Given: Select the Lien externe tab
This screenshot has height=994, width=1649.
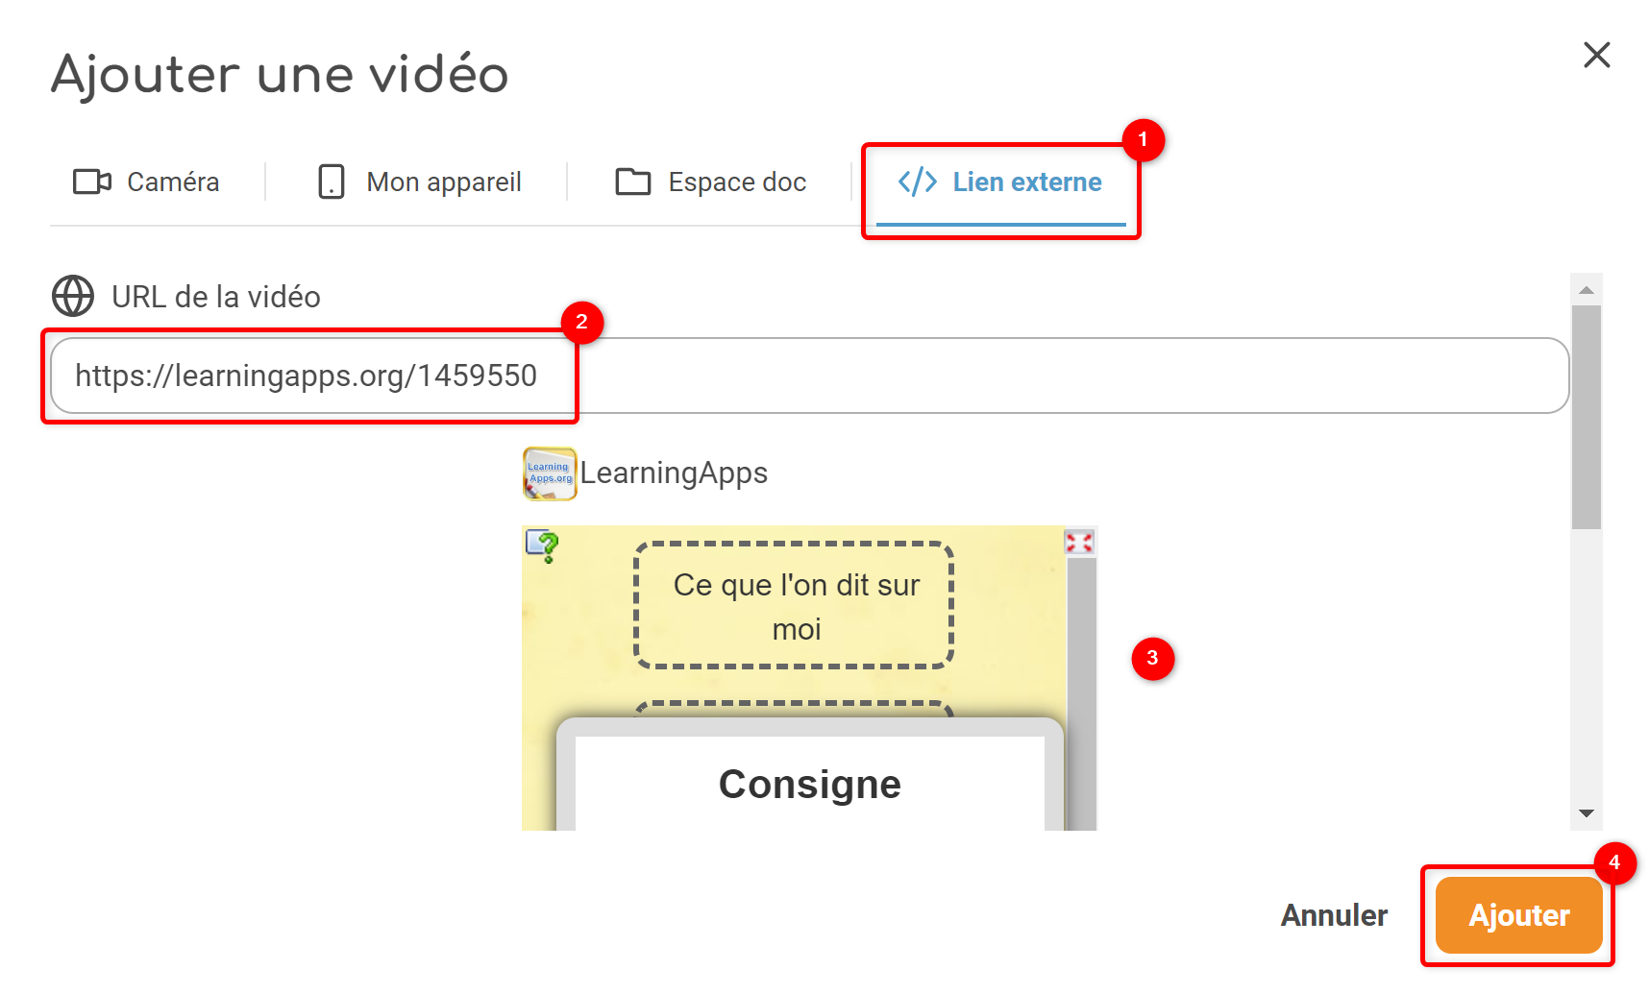Looking at the screenshot, I should pos(1000,182).
